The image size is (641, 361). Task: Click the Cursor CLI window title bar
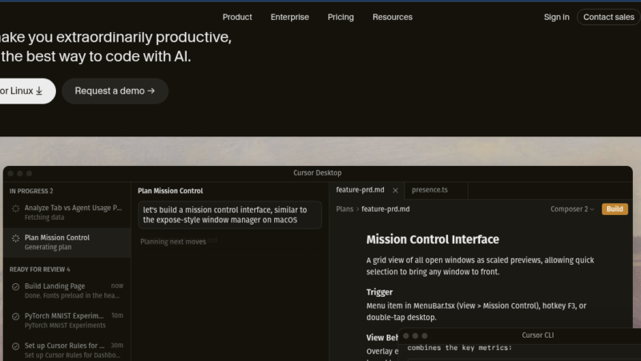tap(519, 335)
